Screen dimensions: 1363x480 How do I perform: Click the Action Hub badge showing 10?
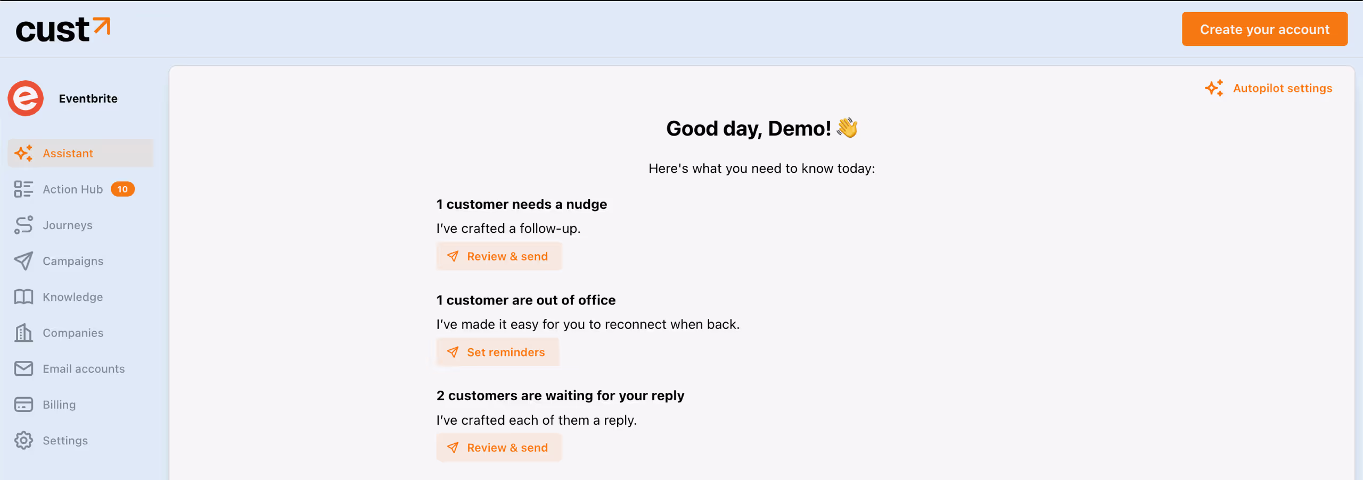click(122, 189)
